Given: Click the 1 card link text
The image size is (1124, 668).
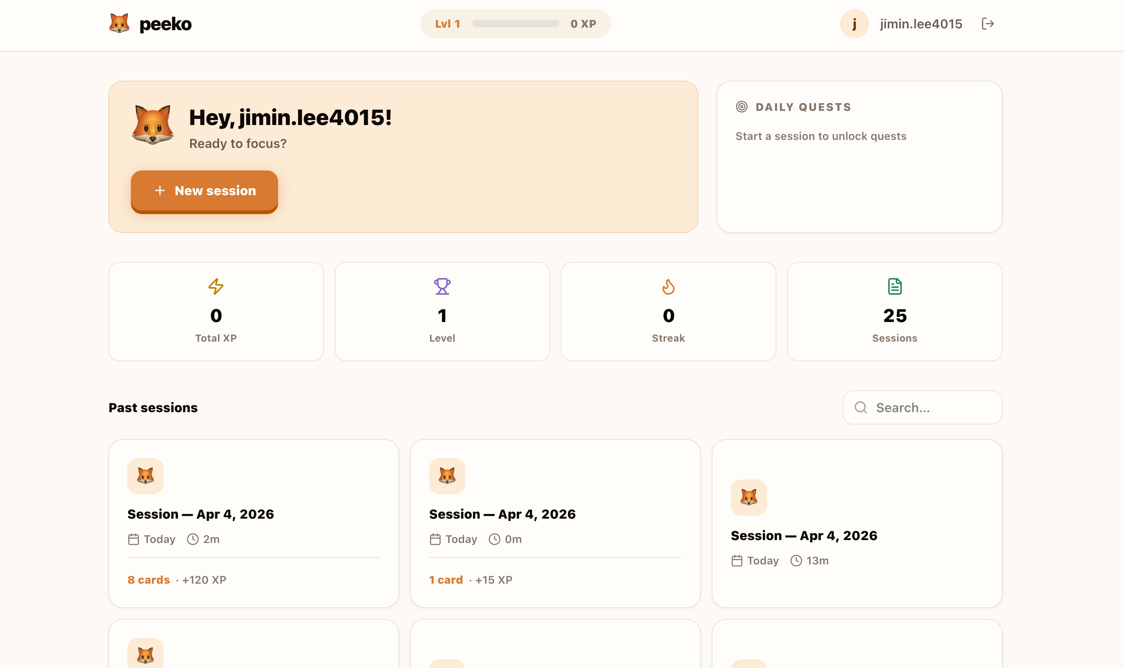Looking at the screenshot, I should coord(446,580).
